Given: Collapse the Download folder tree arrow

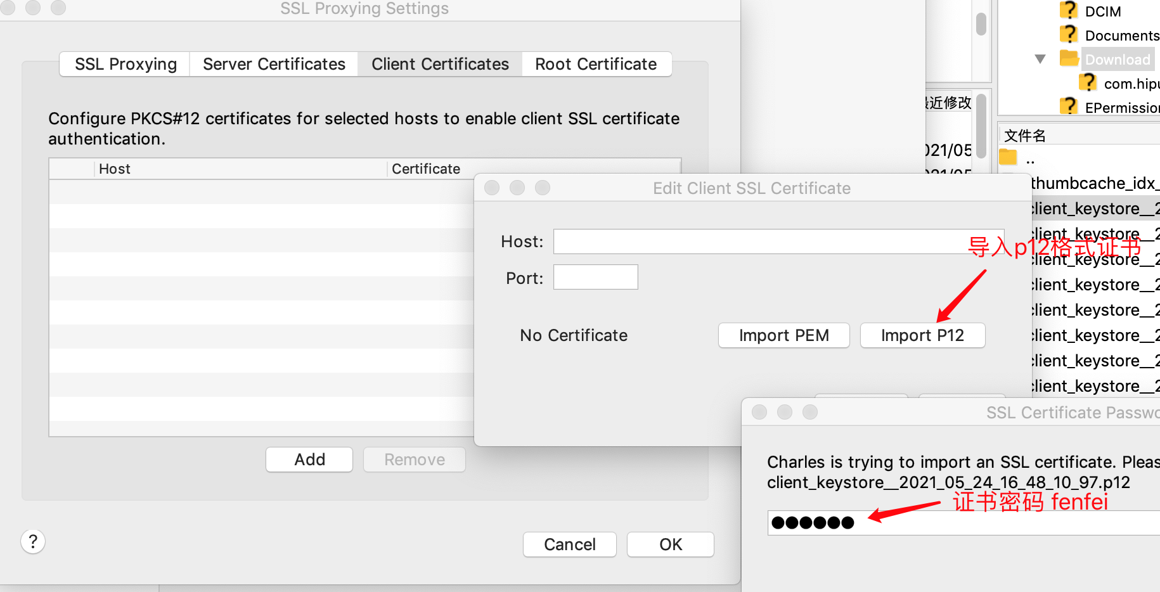Looking at the screenshot, I should [1040, 59].
